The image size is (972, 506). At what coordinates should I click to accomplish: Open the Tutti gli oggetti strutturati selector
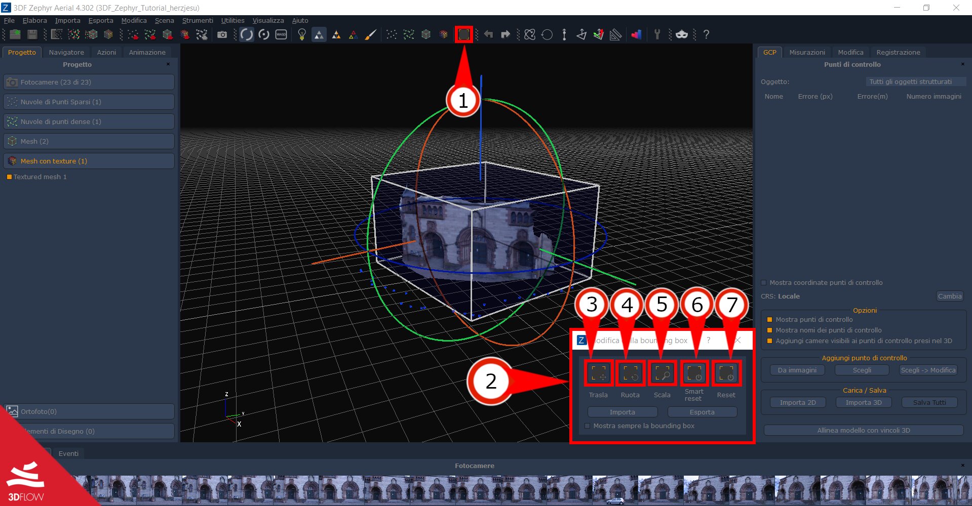point(916,81)
